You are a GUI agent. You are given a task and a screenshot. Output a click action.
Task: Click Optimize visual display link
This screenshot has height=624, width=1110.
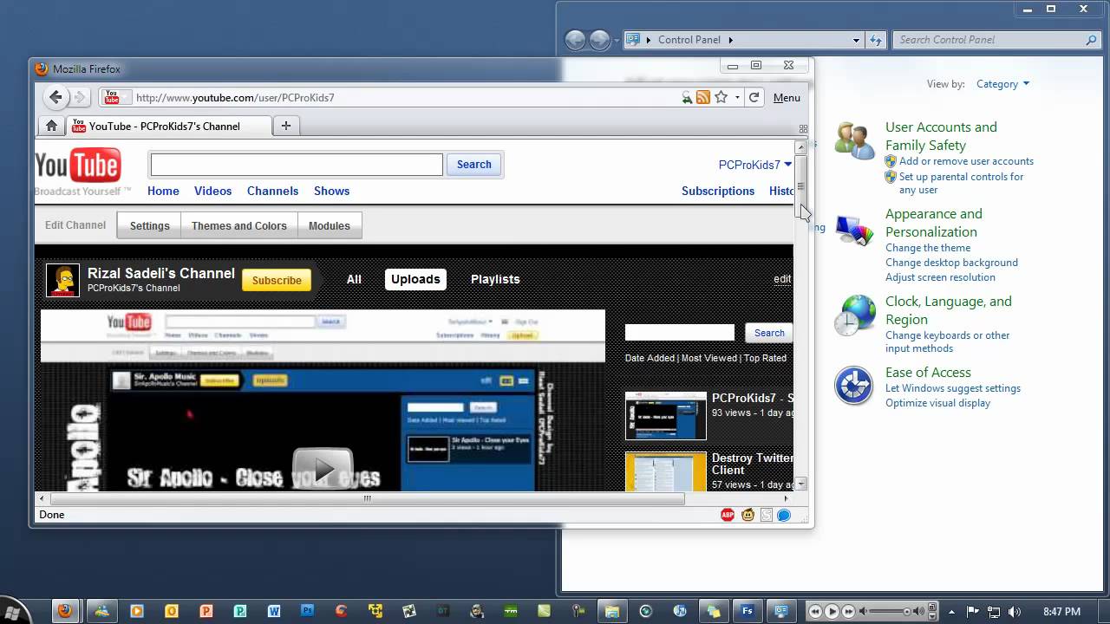[x=937, y=403]
